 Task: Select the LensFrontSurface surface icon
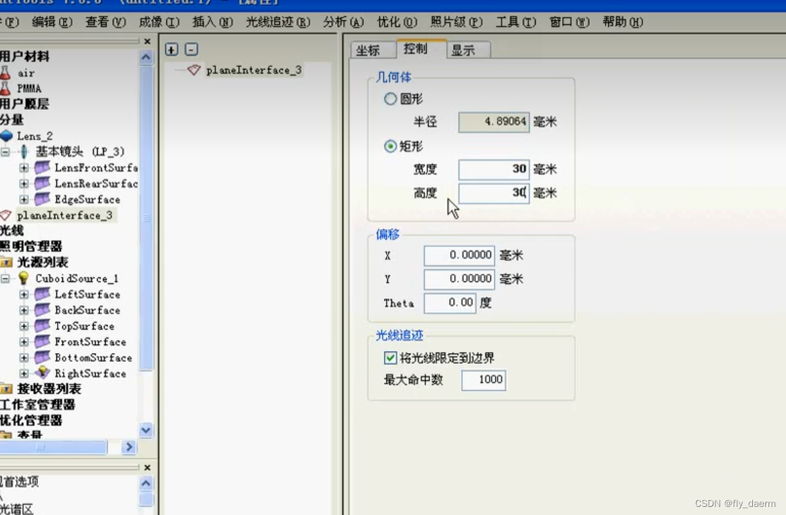point(41,168)
